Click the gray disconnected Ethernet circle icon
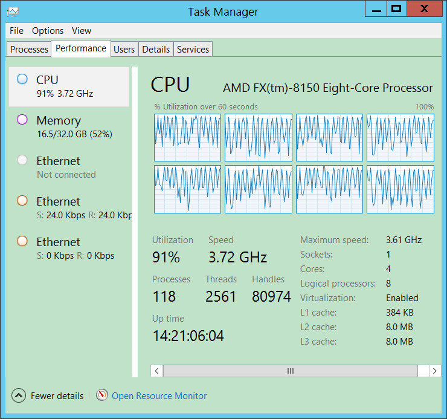The width and height of the screenshot is (447, 419). [22, 160]
